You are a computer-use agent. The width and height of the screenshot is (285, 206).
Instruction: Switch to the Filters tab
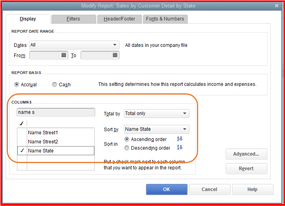coord(73,19)
